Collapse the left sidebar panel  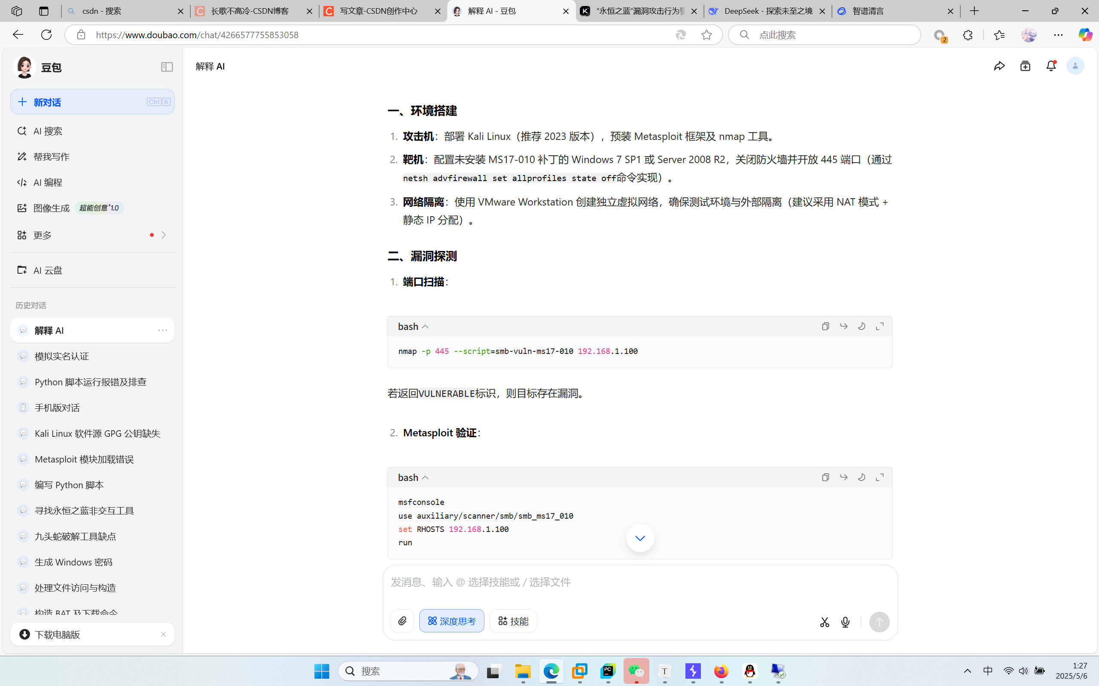[167, 67]
